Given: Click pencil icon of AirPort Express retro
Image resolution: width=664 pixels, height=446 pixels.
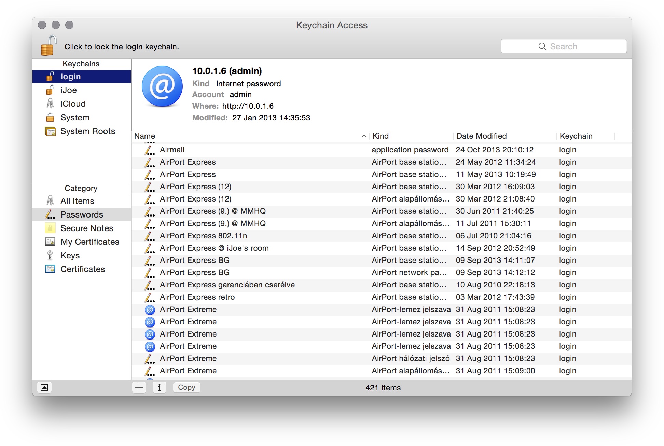Looking at the screenshot, I should (x=149, y=297).
